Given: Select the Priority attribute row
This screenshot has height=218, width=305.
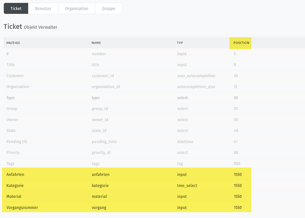Looking at the screenshot, I should (154, 153).
